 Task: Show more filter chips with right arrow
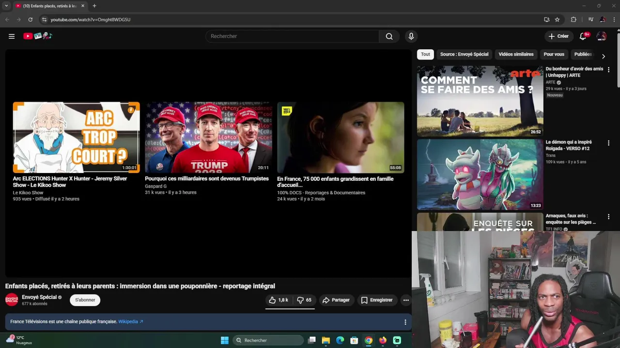[603, 56]
